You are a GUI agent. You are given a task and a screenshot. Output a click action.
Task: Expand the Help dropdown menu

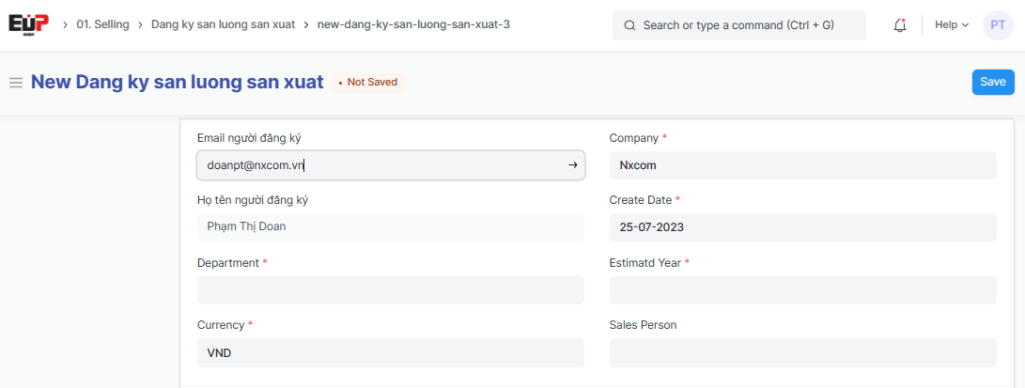pos(952,25)
